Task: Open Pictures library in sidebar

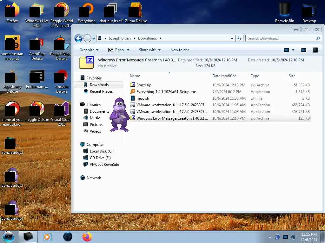Action: (x=96, y=124)
